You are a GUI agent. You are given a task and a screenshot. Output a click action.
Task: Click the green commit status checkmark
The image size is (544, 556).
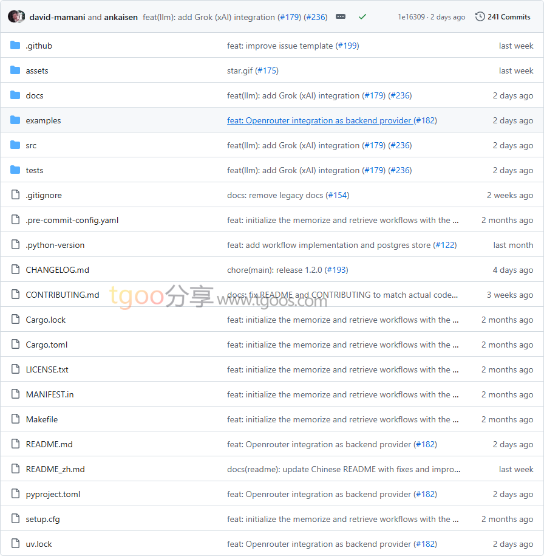pos(362,17)
